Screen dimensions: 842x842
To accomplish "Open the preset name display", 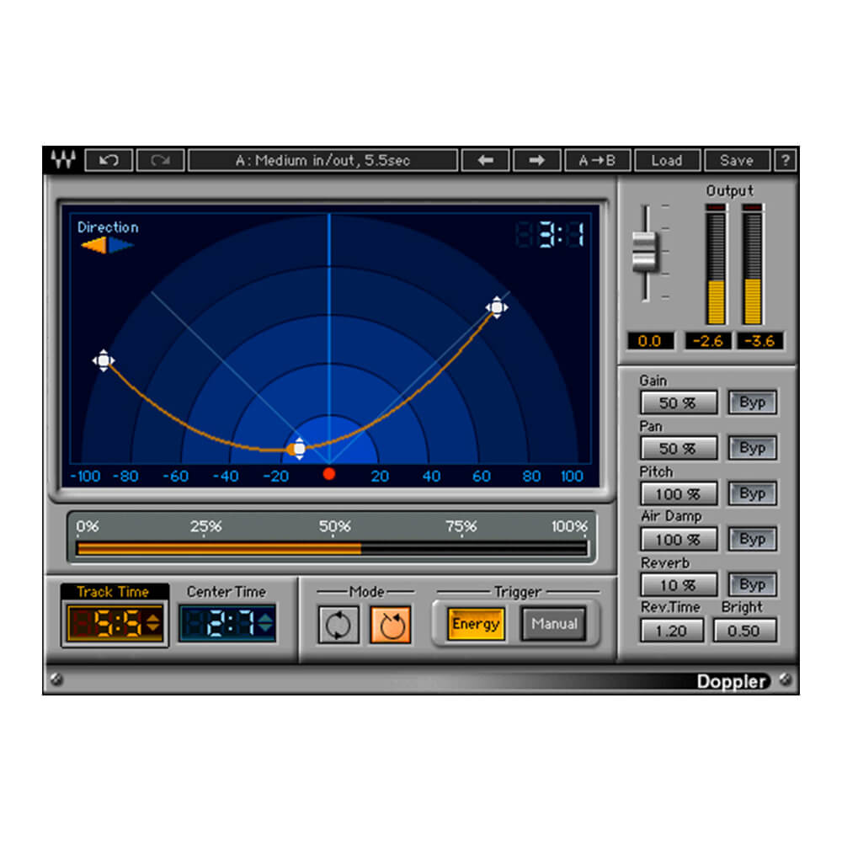I will click(322, 161).
